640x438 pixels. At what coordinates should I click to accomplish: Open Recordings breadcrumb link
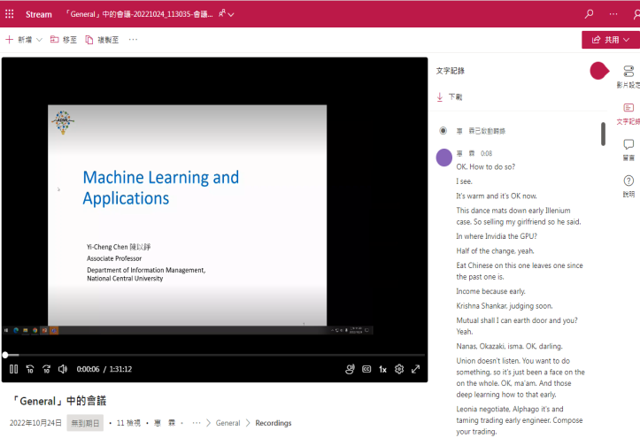[274, 423]
